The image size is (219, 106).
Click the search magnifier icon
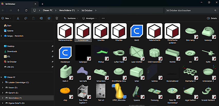tap(215, 11)
